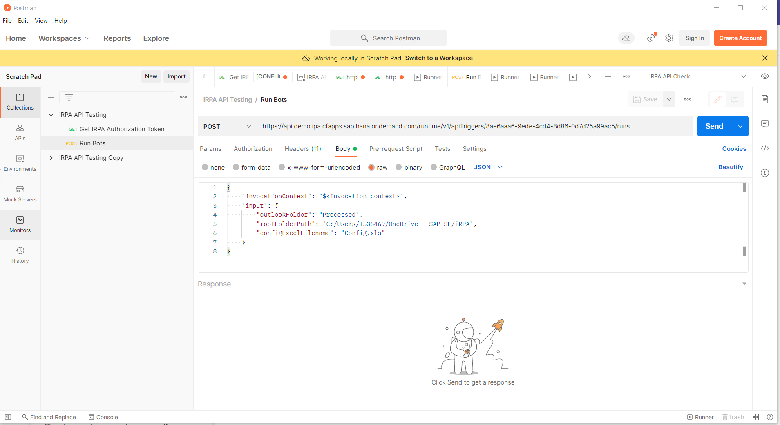
Task: Open collections panel more options ellipsis
Action: [183, 97]
